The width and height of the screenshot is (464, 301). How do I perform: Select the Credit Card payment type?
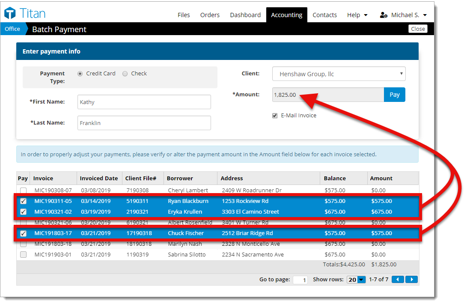[80, 74]
